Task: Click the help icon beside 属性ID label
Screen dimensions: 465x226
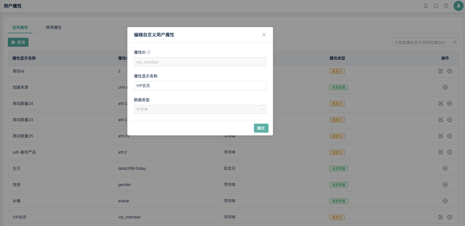Action: pyautogui.click(x=149, y=52)
